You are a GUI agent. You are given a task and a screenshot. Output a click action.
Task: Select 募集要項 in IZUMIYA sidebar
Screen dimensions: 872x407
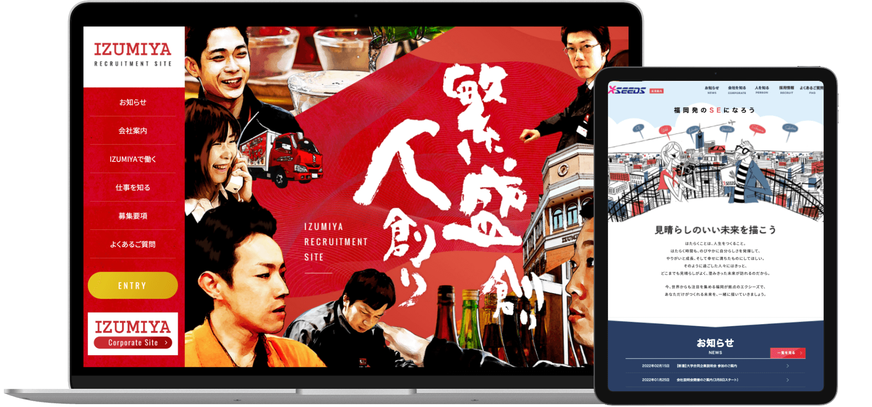133,216
